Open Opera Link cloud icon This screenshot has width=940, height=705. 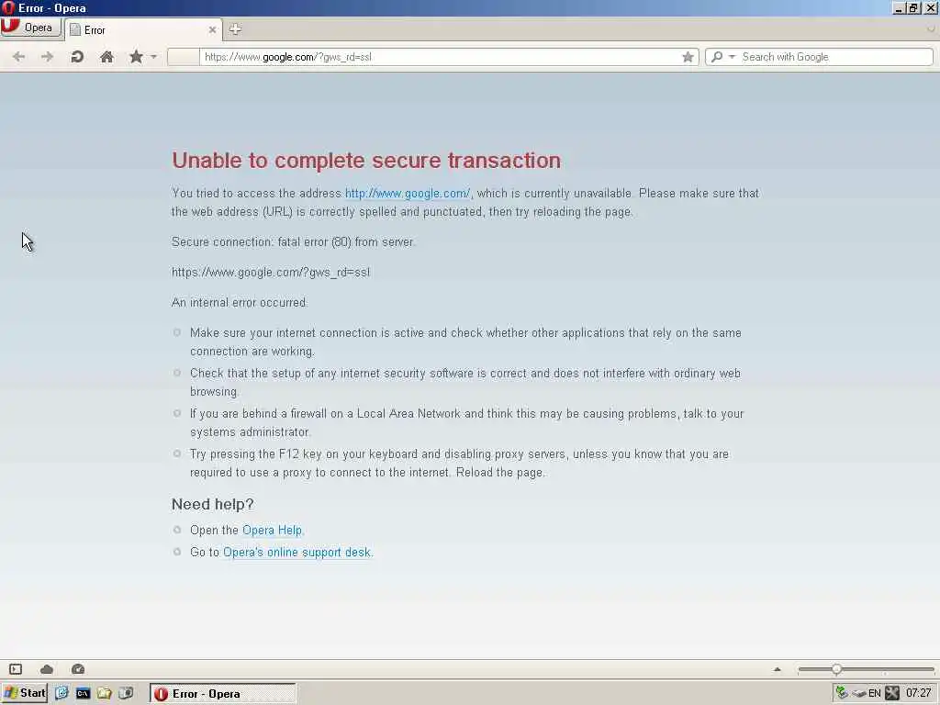tap(47, 669)
